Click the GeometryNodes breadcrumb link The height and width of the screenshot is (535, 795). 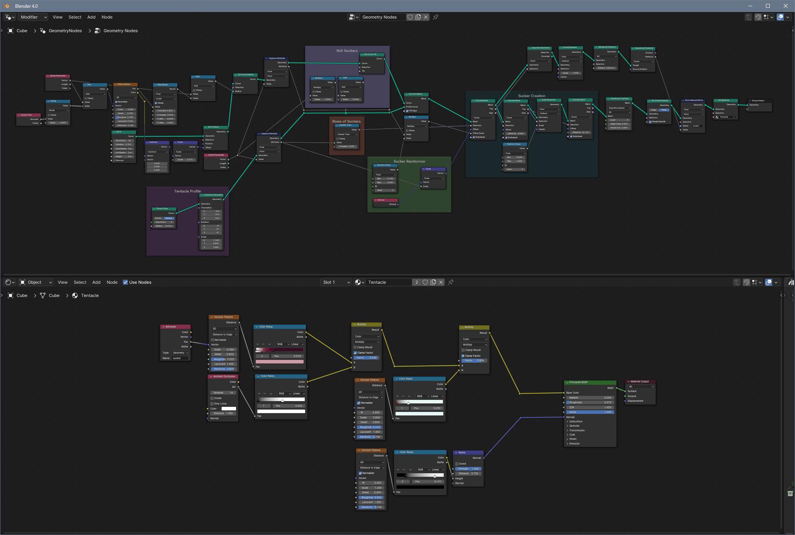point(65,31)
